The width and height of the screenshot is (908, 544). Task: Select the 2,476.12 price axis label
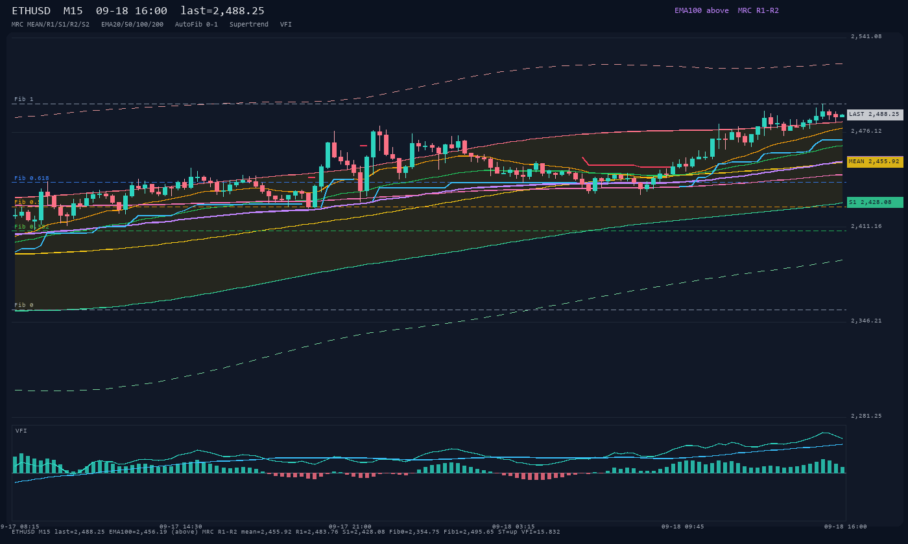[866, 131]
